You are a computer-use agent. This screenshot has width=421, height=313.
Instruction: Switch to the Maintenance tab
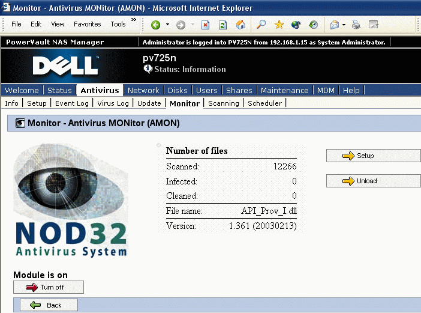285,90
